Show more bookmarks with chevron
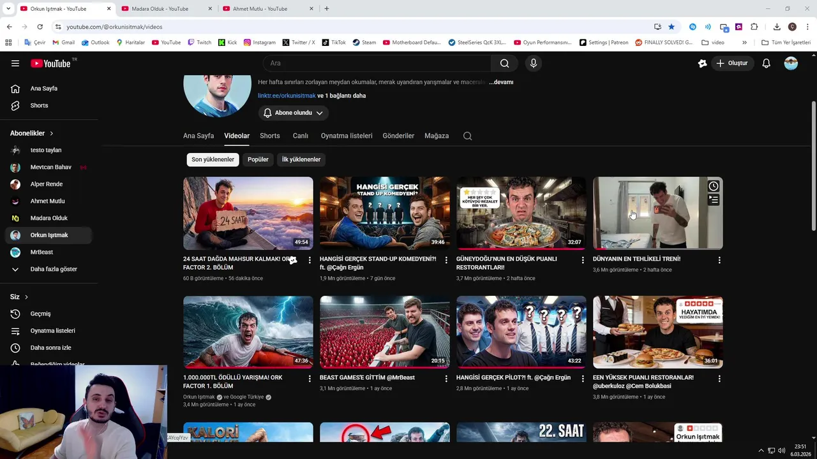The height and width of the screenshot is (459, 817). point(744,43)
